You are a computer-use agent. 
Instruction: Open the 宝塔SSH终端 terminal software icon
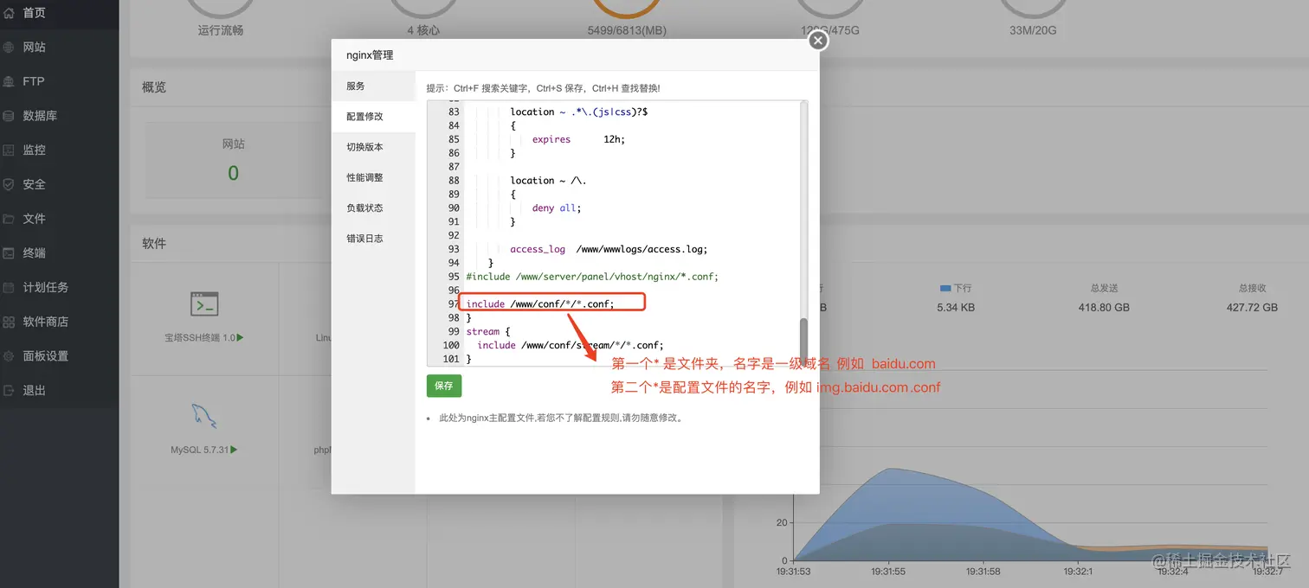pyautogui.click(x=204, y=304)
